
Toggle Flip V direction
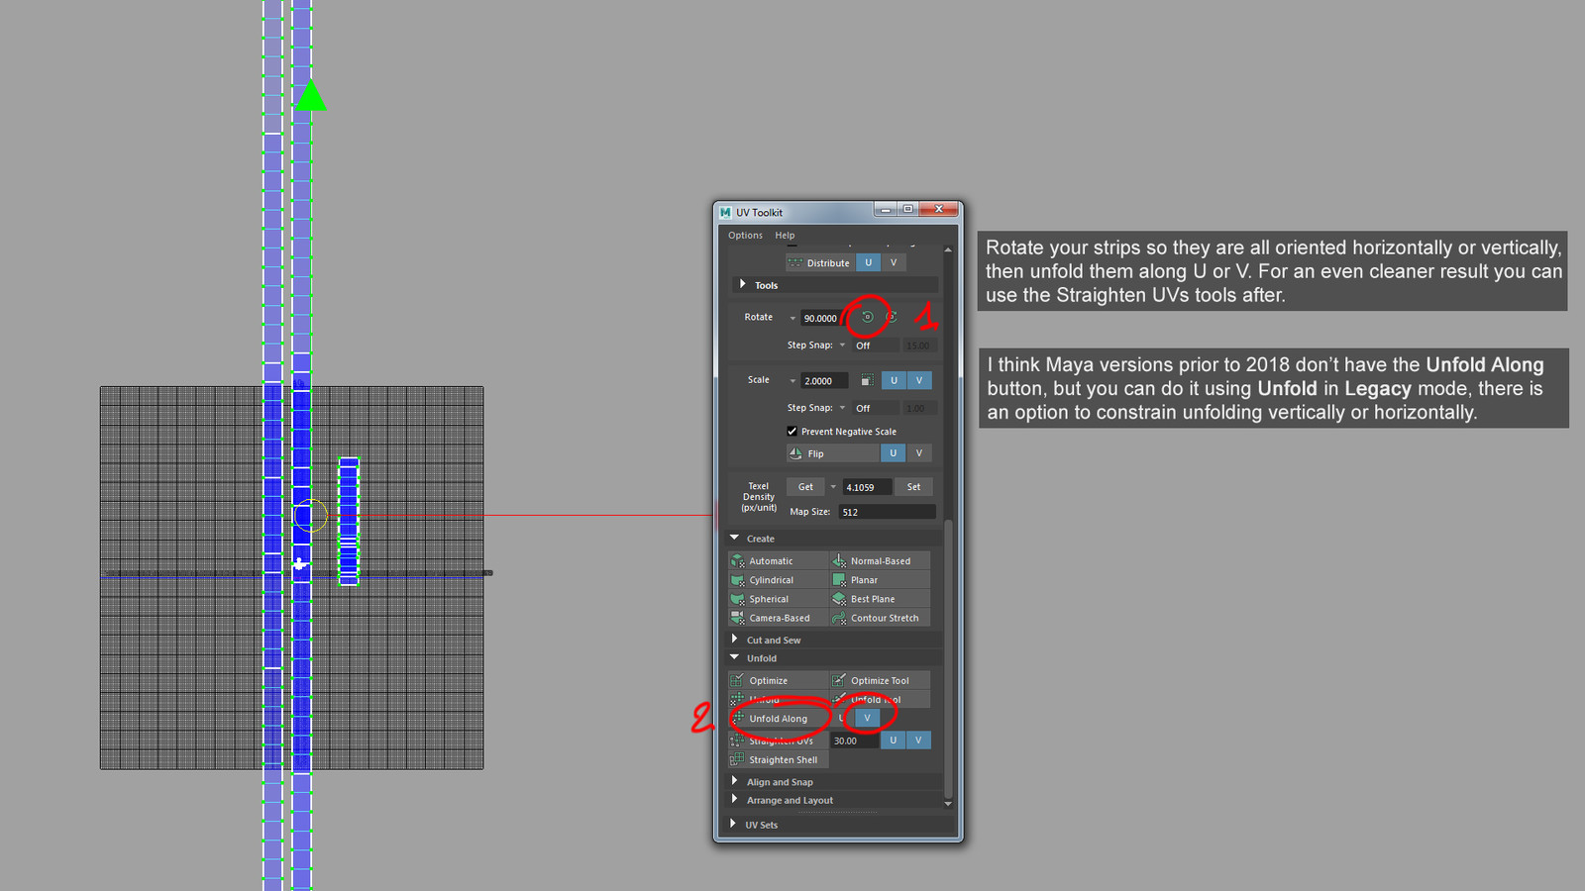coord(919,453)
